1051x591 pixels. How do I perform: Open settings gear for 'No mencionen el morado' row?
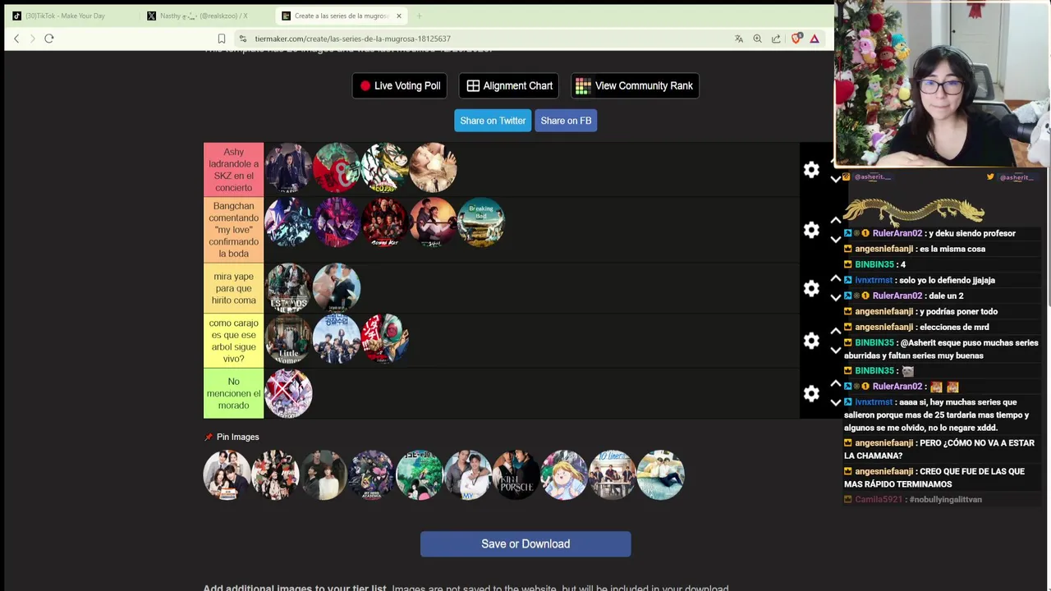coord(811,394)
